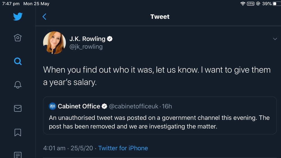Tap the Wi-Fi icon in status bar

[x=243, y=4]
